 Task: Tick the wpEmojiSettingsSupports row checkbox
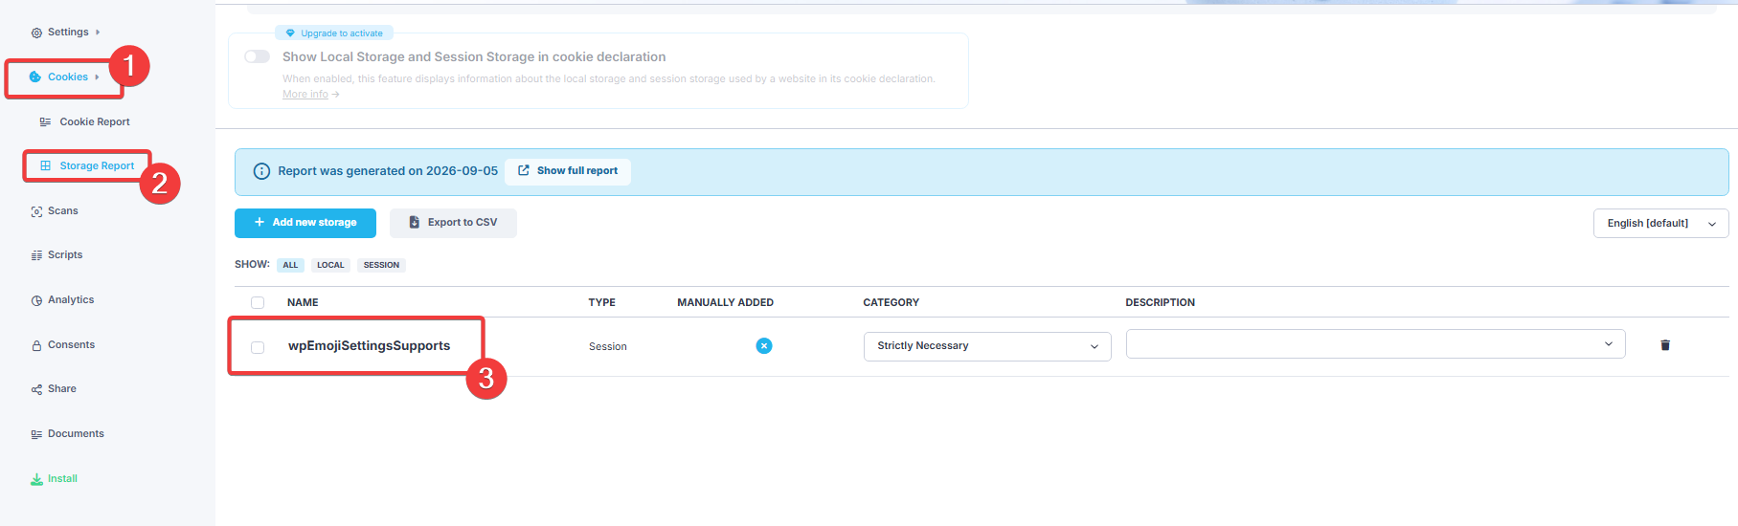(258, 347)
